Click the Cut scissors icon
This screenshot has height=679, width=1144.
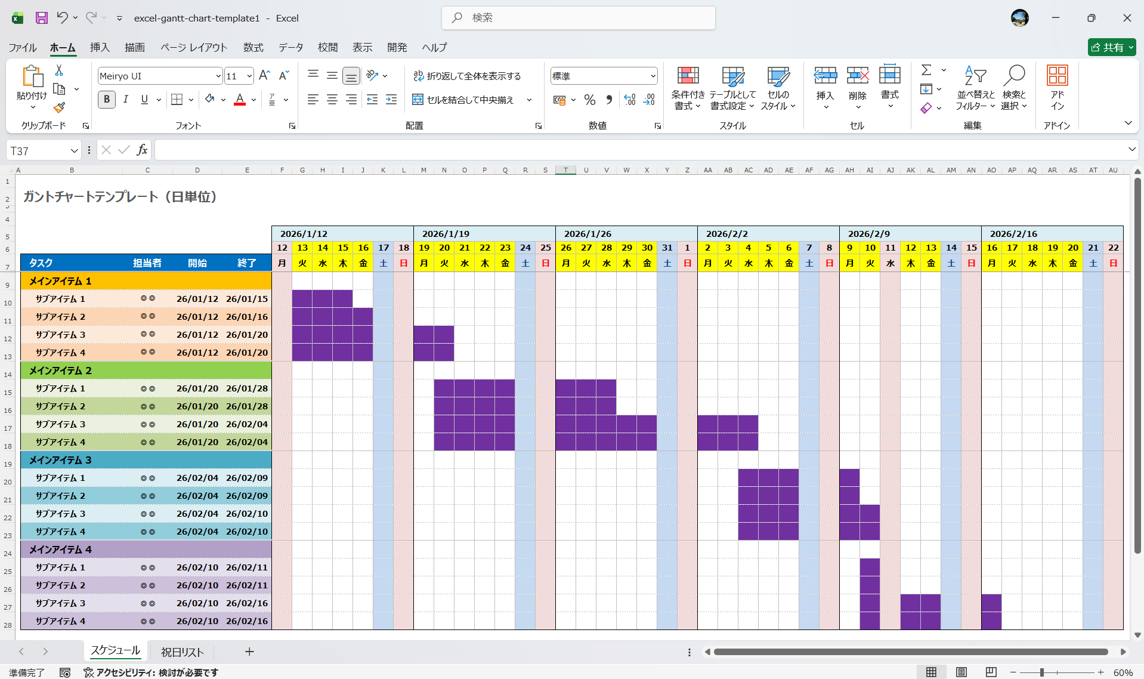tap(59, 70)
